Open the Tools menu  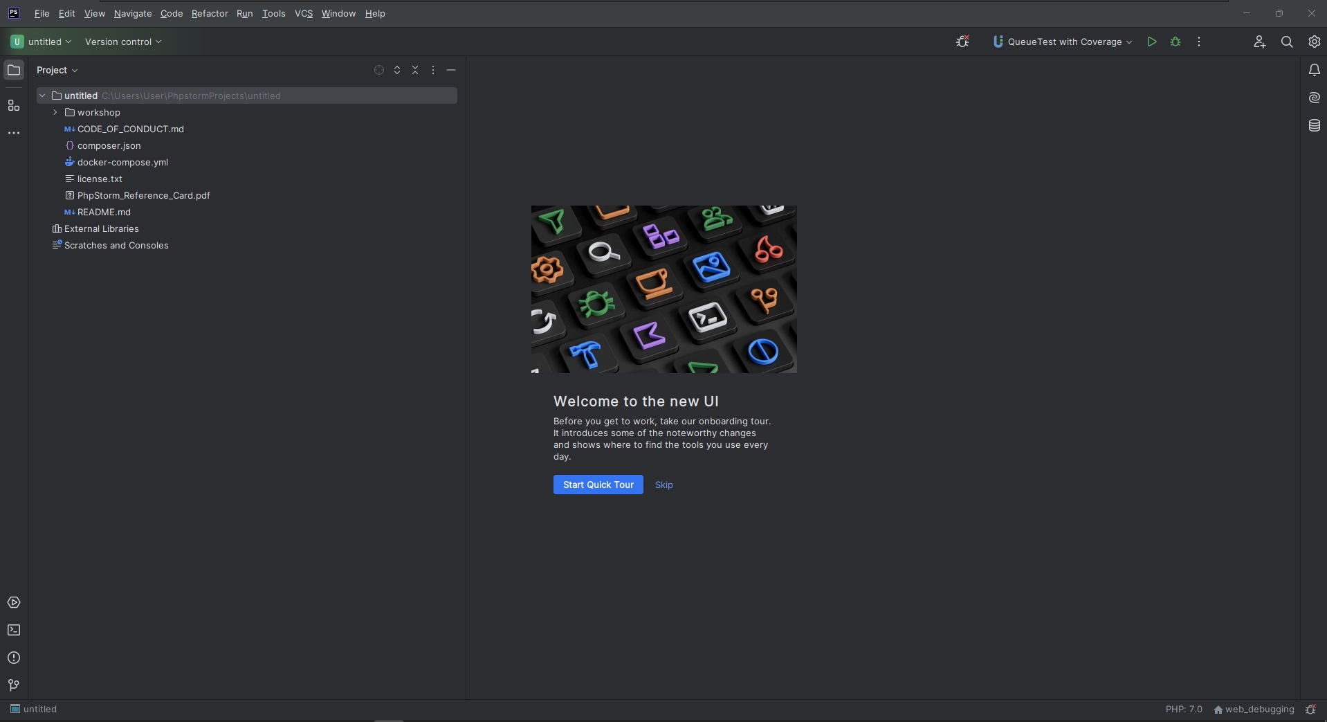coord(273,14)
